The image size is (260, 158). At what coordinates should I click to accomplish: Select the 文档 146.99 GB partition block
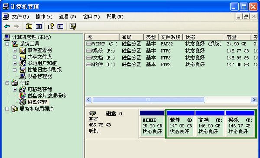tap(210, 124)
